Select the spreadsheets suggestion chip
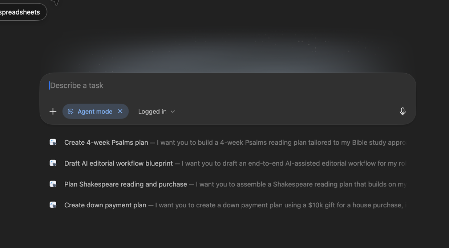The height and width of the screenshot is (248, 449). pyautogui.click(x=21, y=12)
